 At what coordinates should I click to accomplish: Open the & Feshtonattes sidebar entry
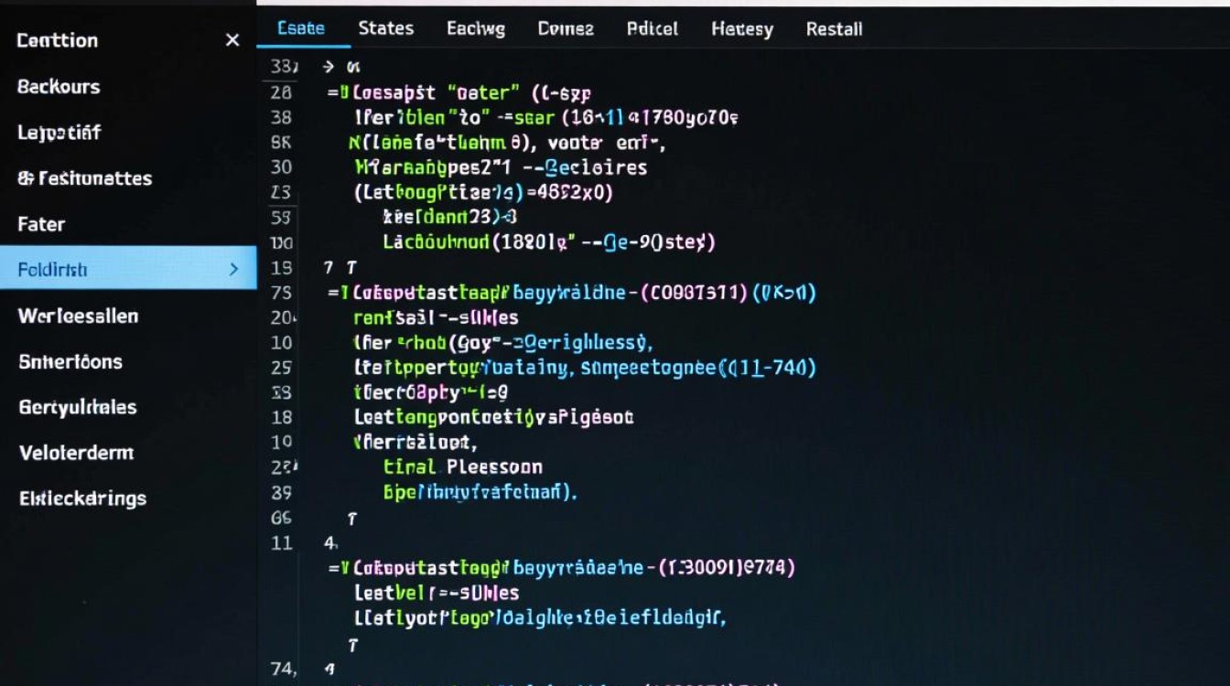pyautogui.click(x=84, y=178)
